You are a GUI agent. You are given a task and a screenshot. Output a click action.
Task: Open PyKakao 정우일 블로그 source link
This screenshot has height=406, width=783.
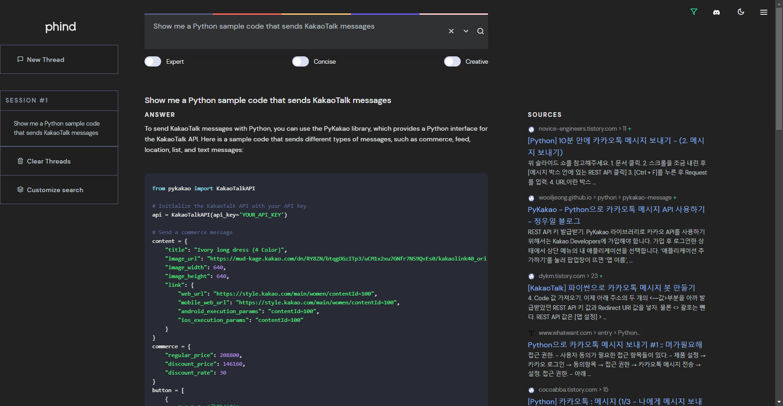[616, 215]
